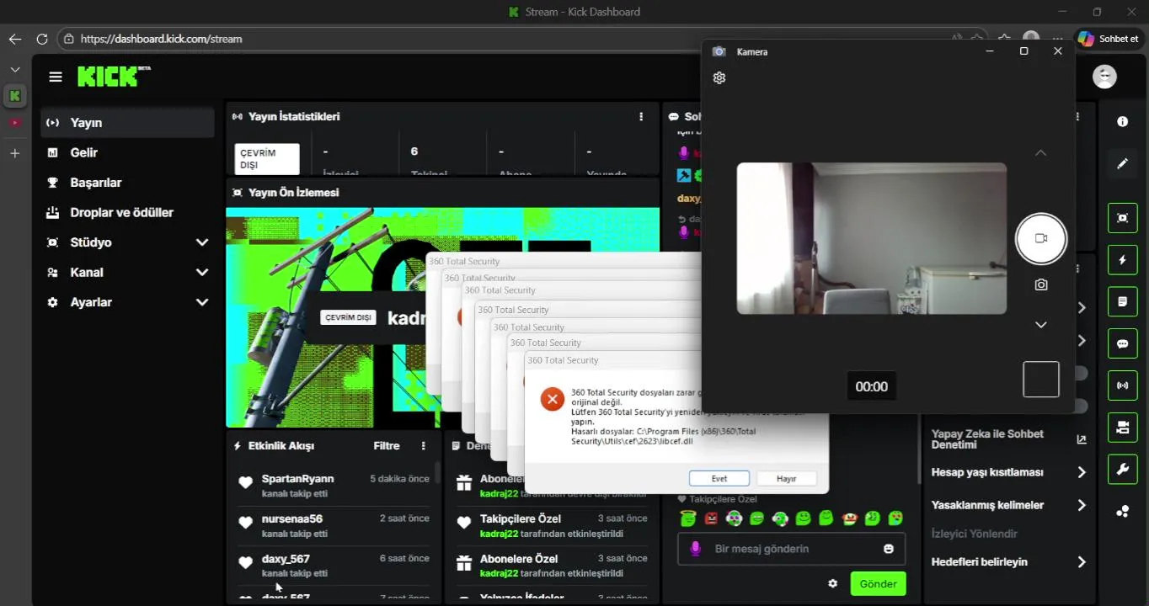Click the Yayın Ön İzlemesi panel title
The image size is (1149, 606).
point(293,193)
